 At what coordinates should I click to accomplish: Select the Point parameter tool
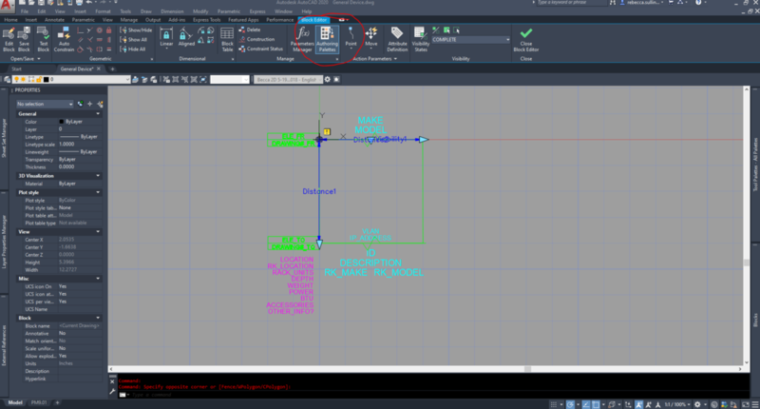pyautogui.click(x=351, y=37)
